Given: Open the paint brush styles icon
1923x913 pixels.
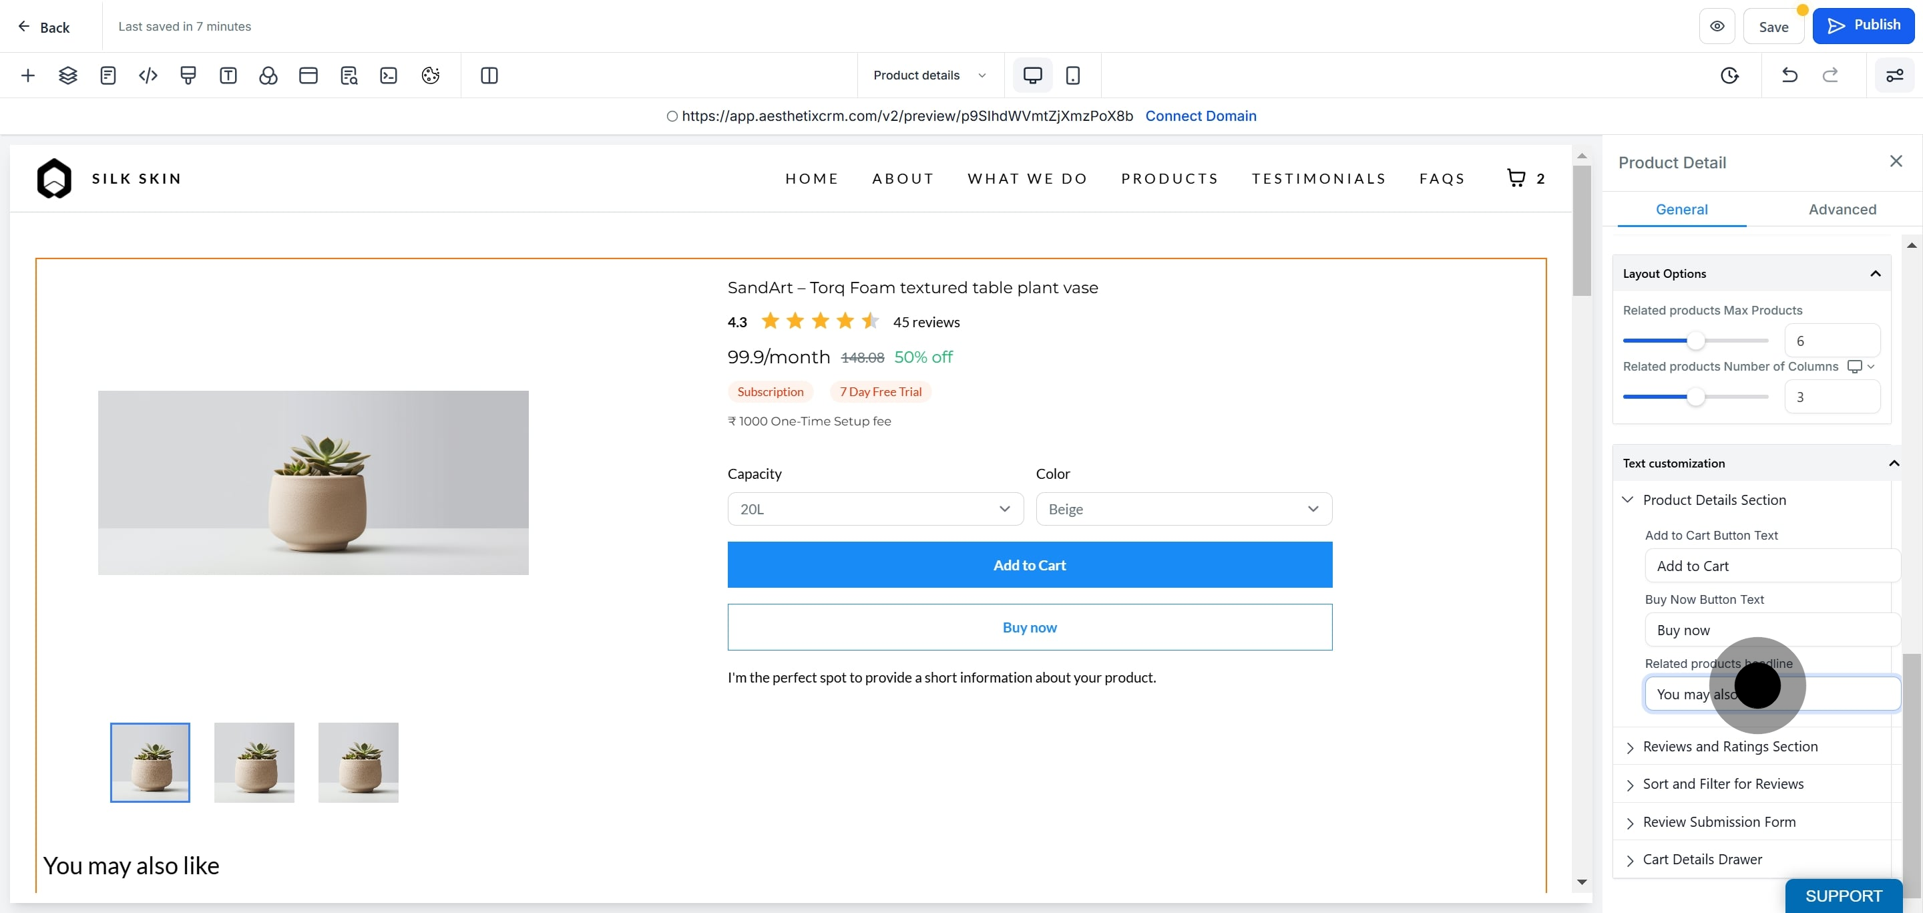Looking at the screenshot, I should pos(188,75).
